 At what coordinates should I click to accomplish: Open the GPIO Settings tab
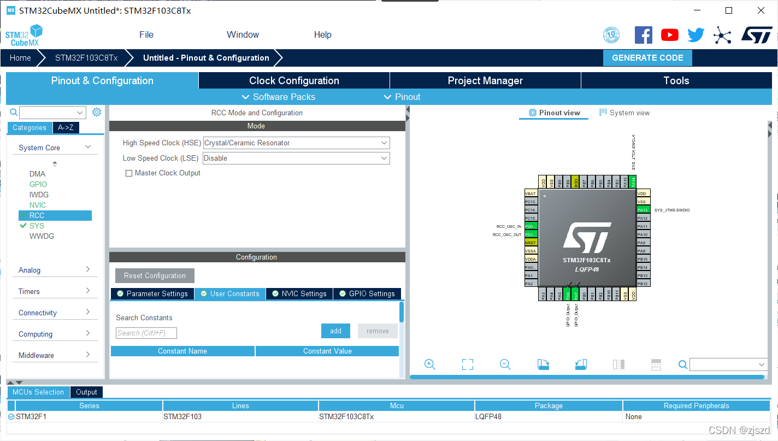pyautogui.click(x=367, y=293)
